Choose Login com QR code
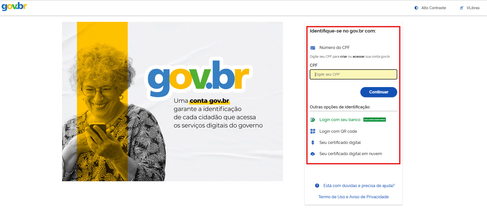This screenshot has width=487, height=215. [338, 131]
